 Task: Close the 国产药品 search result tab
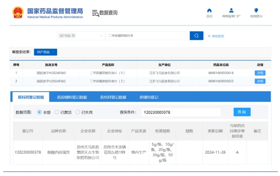[53, 52]
